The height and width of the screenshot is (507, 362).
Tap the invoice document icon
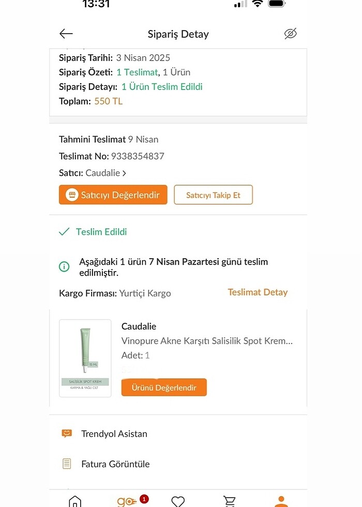point(67,464)
